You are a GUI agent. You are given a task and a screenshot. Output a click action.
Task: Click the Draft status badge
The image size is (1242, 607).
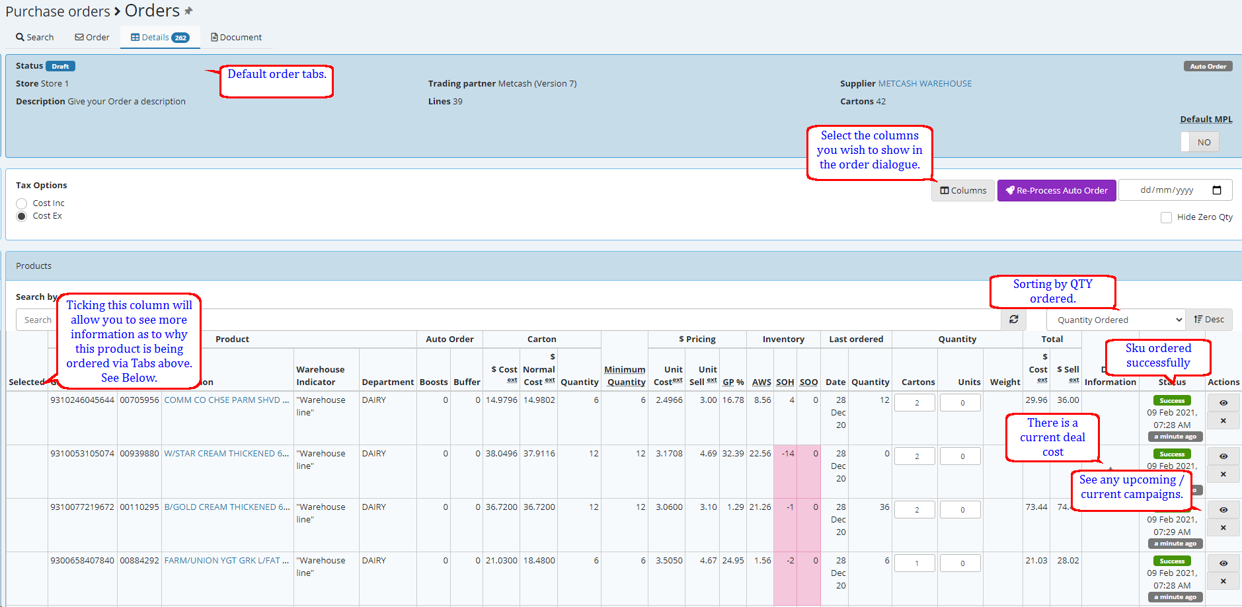pos(60,66)
